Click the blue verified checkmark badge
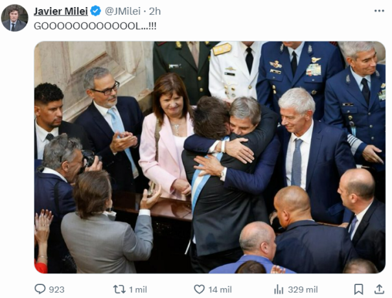This screenshot has height=298, width=392. coord(95,11)
